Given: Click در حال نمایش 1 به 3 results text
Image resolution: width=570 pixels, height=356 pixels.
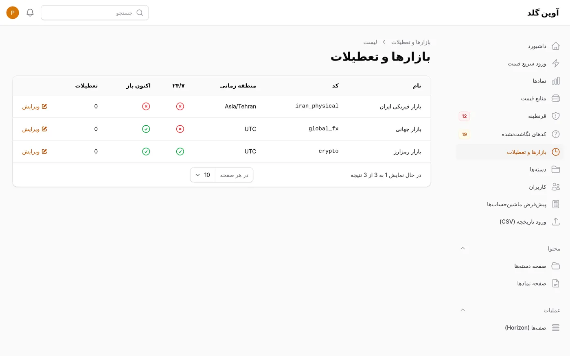Looking at the screenshot, I should coord(386,175).
